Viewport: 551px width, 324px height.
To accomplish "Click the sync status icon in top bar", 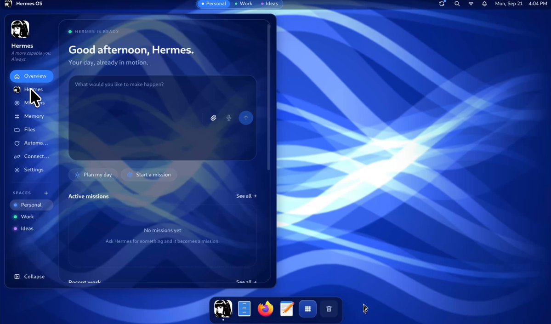I will click(x=442, y=4).
